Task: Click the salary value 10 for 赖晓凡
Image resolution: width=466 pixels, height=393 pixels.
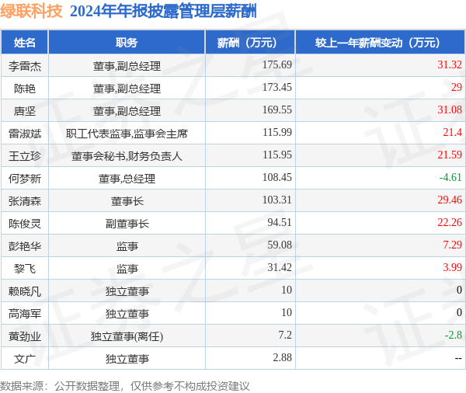Action: click(287, 290)
